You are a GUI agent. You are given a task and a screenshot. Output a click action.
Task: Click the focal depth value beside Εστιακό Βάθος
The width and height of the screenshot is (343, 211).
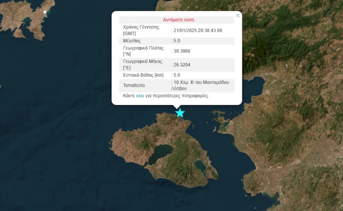click(176, 75)
